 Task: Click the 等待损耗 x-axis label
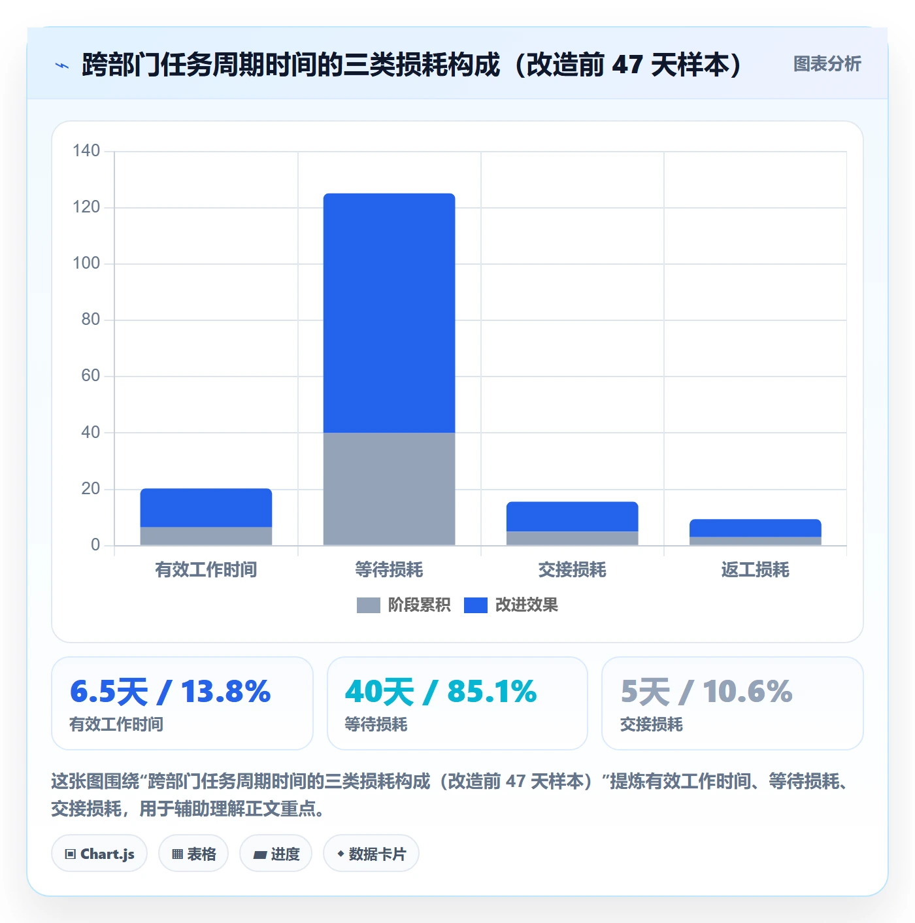click(x=389, y=570)
